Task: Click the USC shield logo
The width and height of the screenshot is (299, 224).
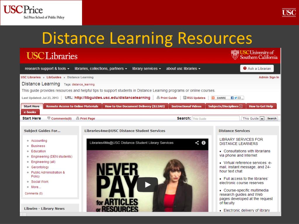Action: click(x=235, y=55)
